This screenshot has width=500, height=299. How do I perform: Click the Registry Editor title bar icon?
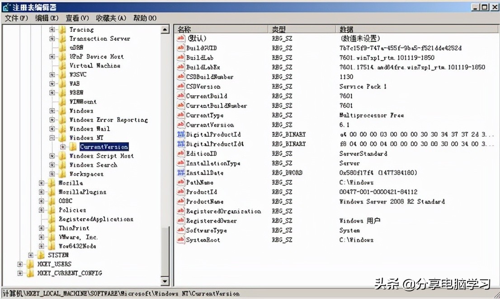click(6, 7)
